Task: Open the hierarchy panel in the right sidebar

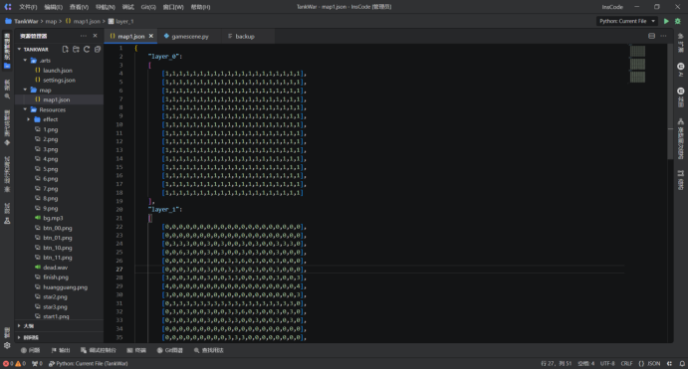Action: click(x=681, y=138)
